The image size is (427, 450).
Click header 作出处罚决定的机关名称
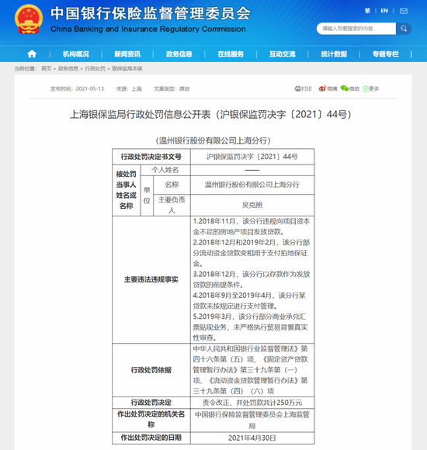[x=151, y=420]
